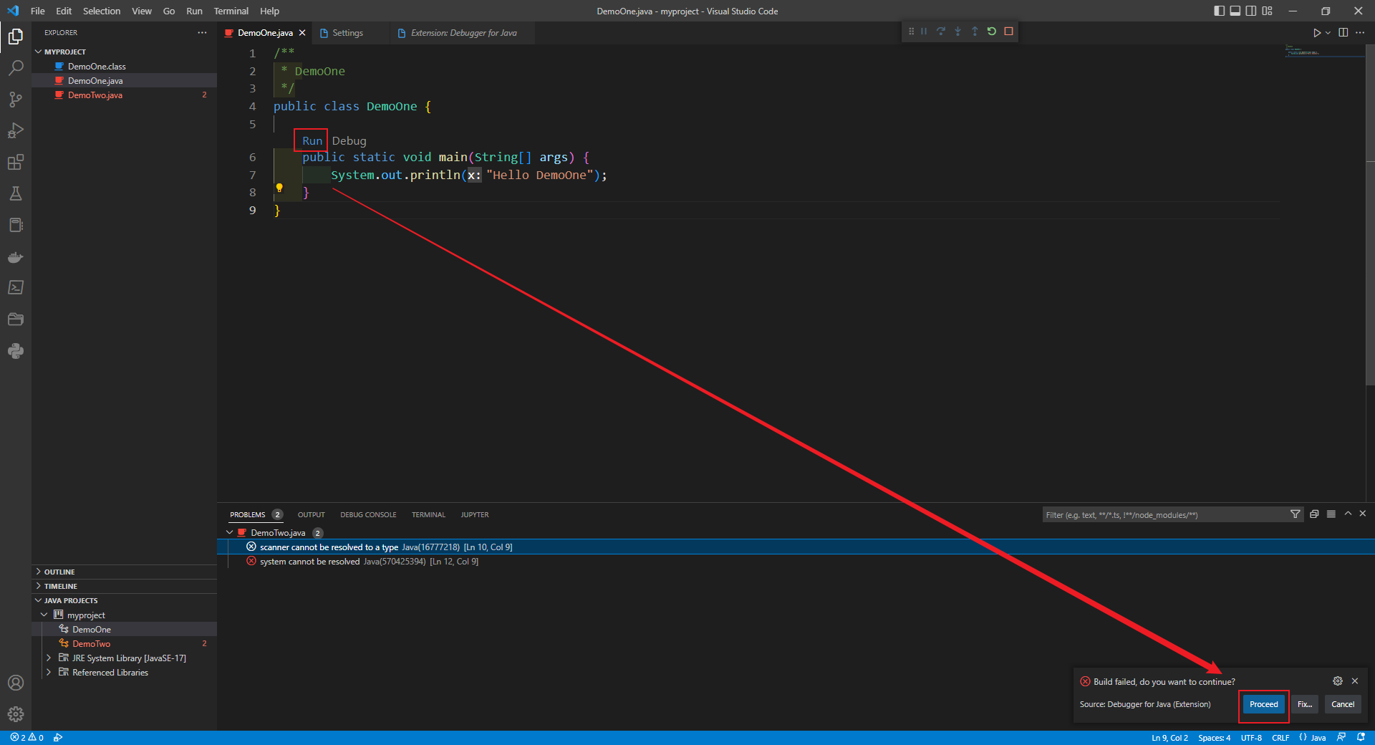Open the Testing beaker view
Screen dimensions: 1375x745
click(x=16, y=193)
